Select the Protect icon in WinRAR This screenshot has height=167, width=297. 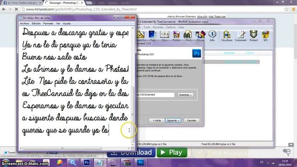click(x=254, y=36)
